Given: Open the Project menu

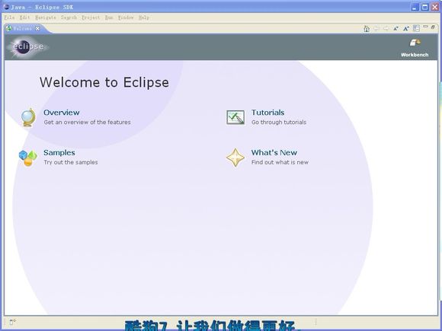Looking at the screenshot, I should point(91,18).
